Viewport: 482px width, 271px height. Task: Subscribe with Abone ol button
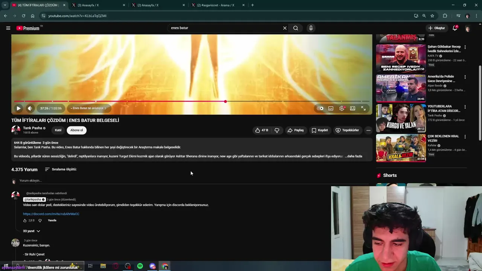click(x=76, y=130)
